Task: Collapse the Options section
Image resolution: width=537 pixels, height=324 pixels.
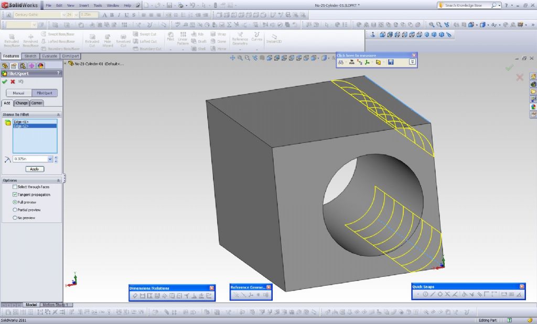Action: tap(58, 180)
